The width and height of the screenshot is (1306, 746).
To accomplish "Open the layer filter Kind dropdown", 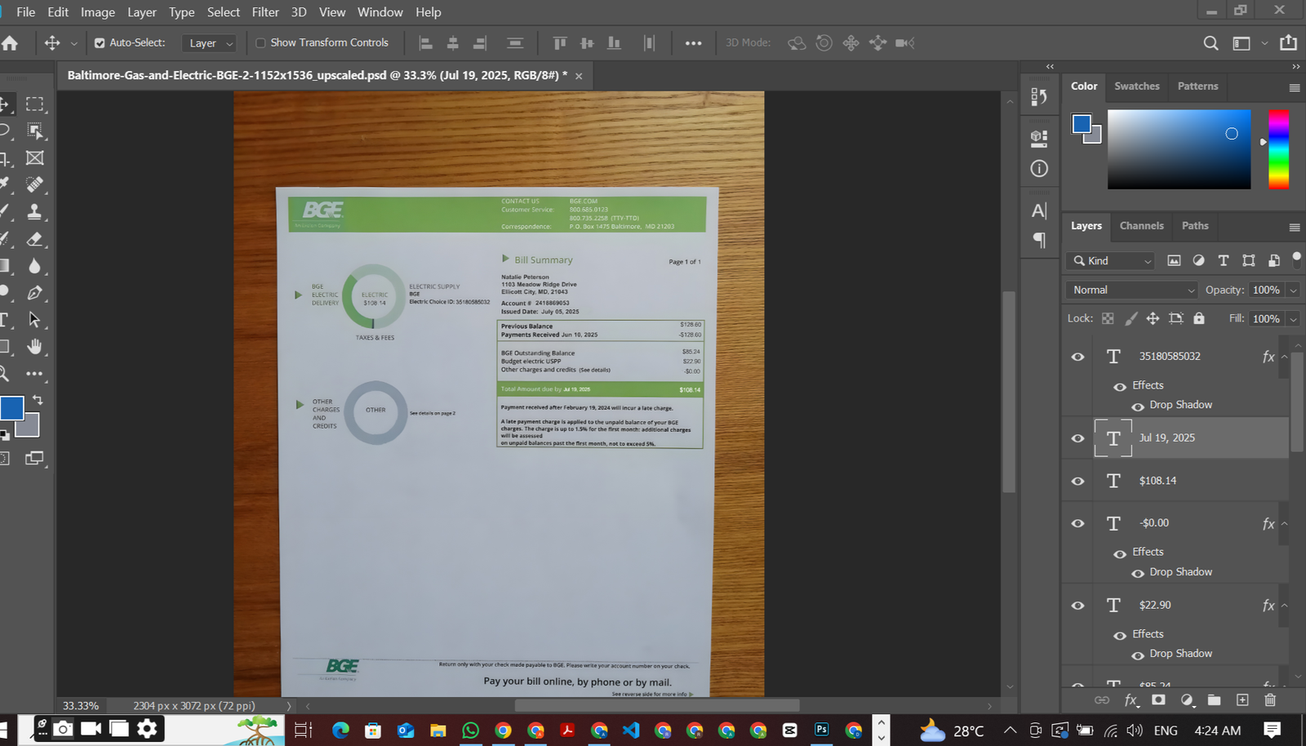I will pos(1110,260).
